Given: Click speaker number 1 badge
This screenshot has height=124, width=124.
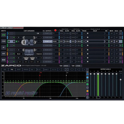Looking at the screenshot, I should pos(16,38).
